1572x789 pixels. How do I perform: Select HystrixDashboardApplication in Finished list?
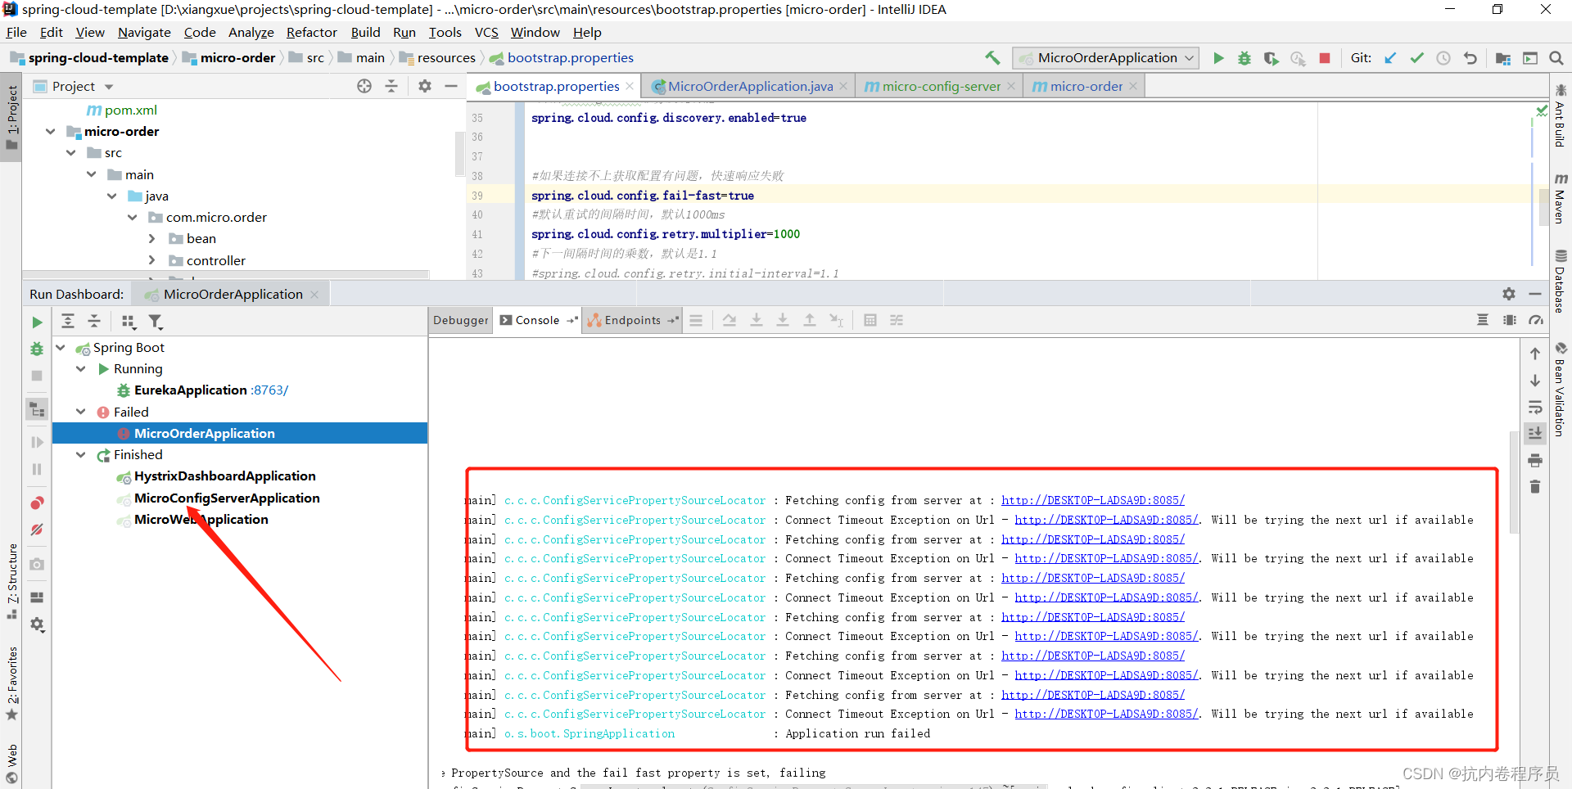pyautogui.click(x=225, y=476)
